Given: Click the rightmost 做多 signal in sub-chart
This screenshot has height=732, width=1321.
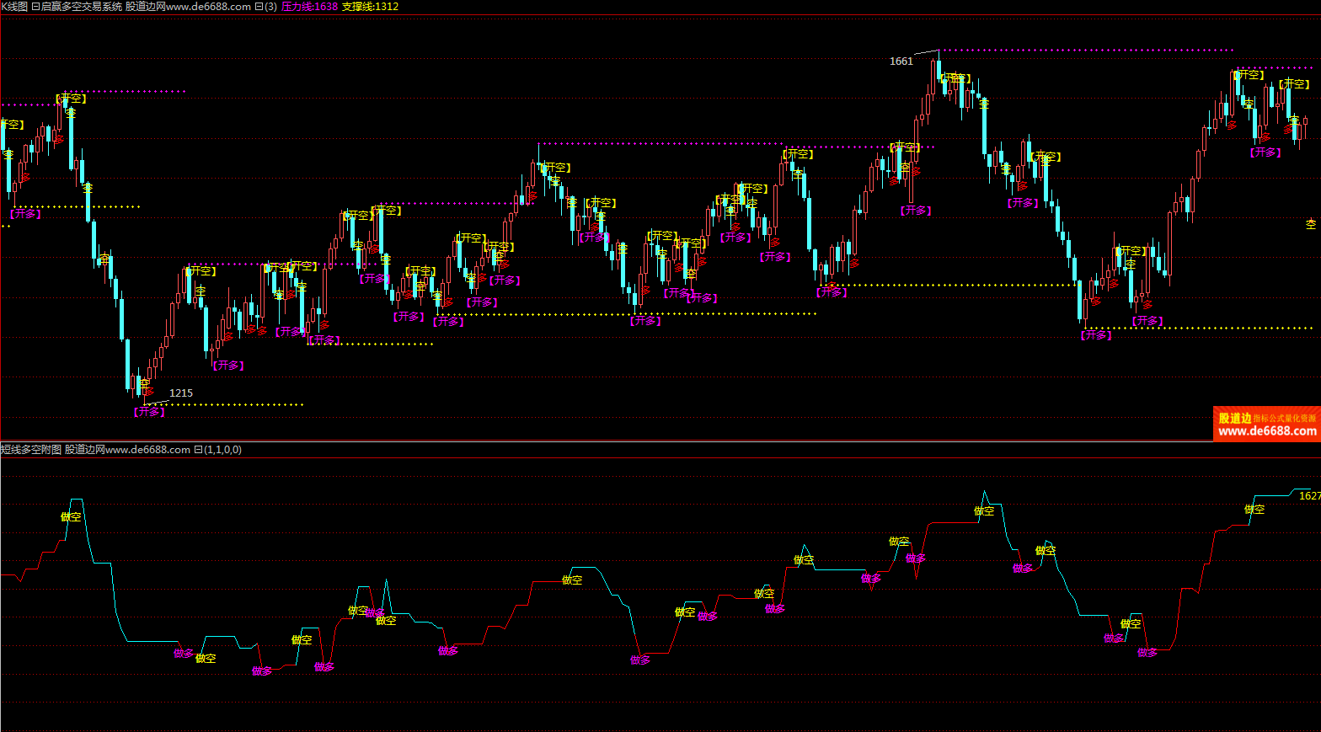Looking at the screenshot, I should tap(1147, 652).
